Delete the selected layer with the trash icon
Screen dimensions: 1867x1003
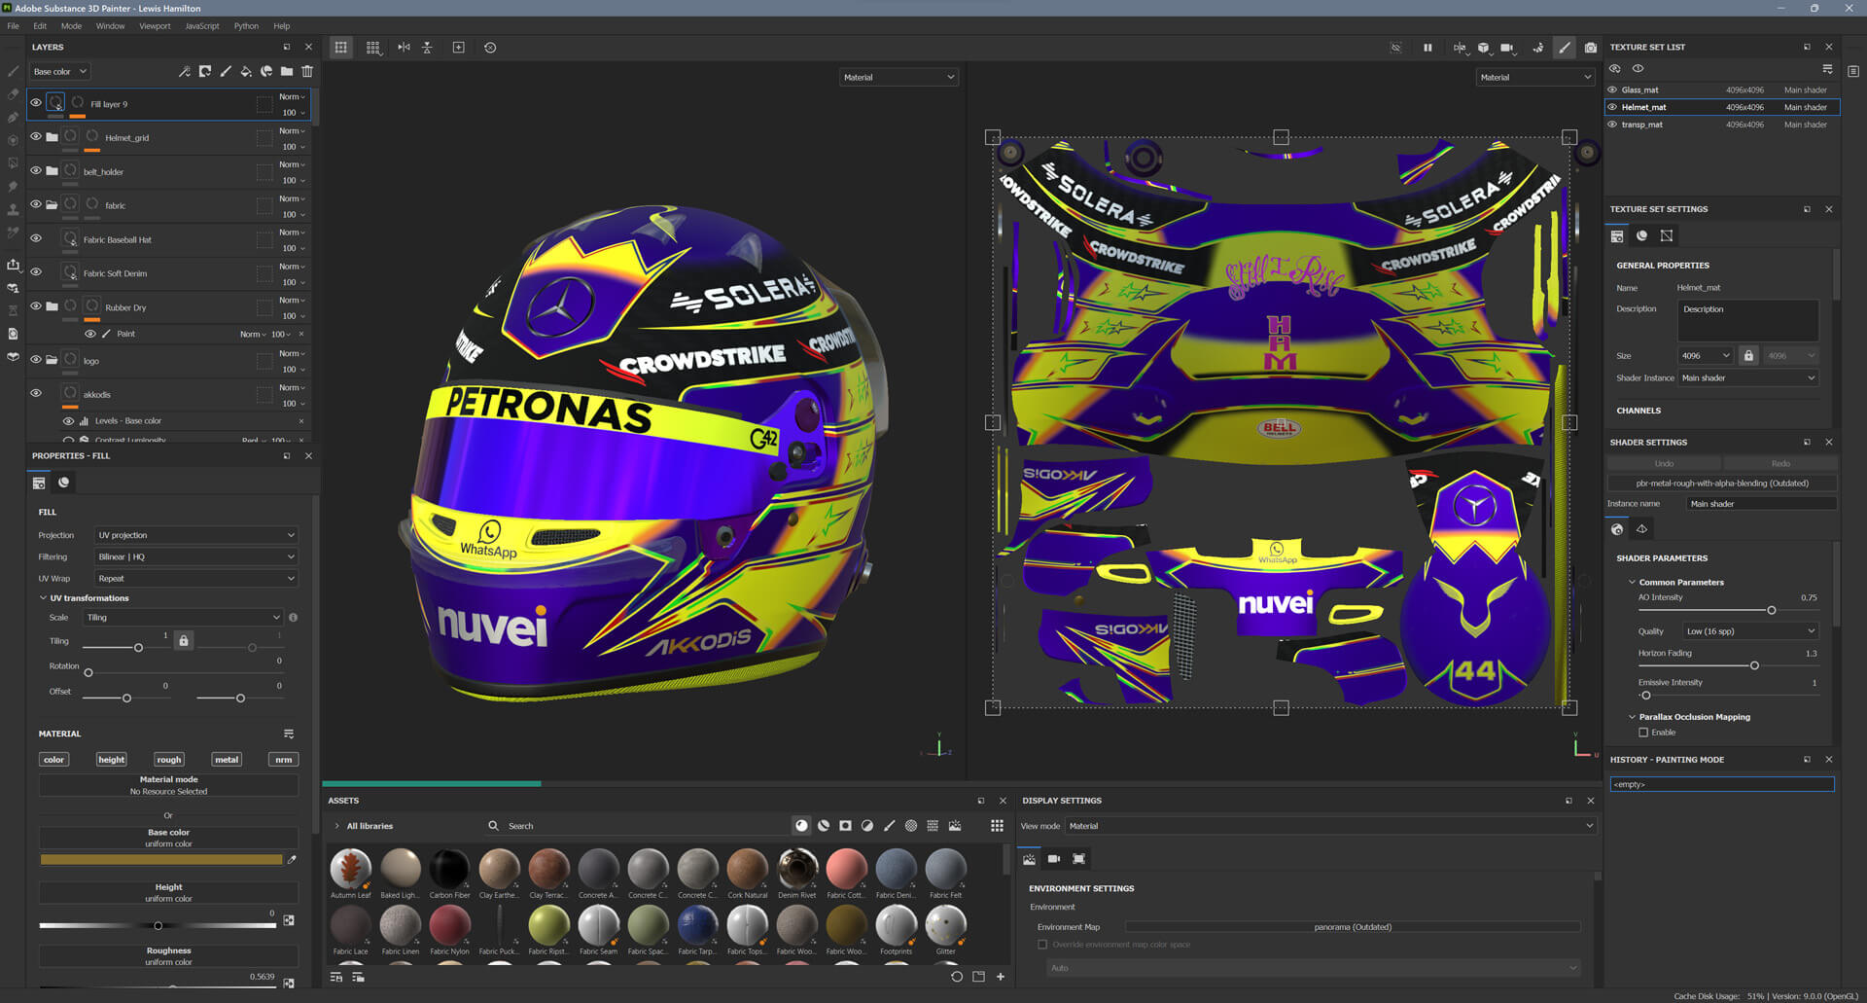[x=307, y=71]
